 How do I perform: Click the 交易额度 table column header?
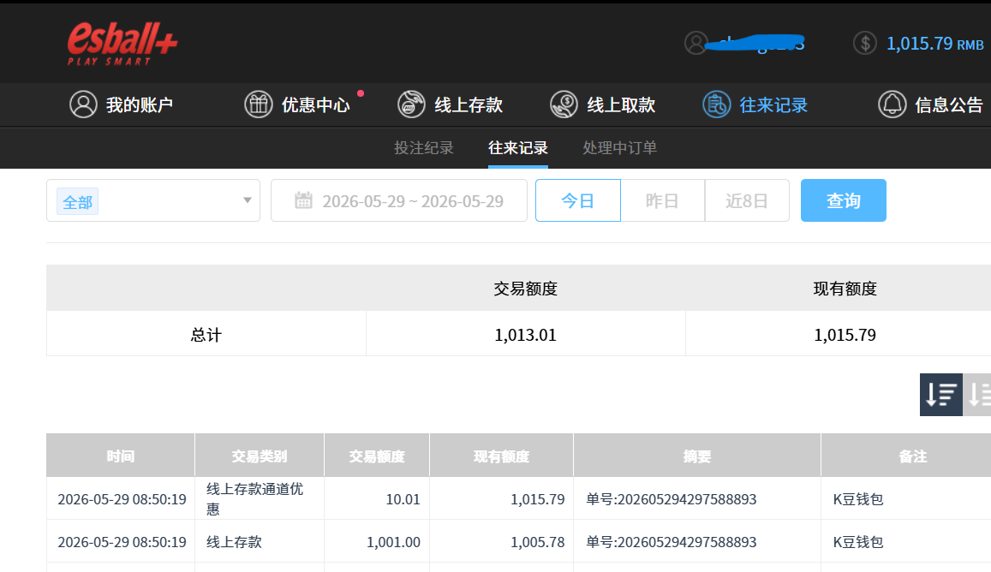coord(377,456)
